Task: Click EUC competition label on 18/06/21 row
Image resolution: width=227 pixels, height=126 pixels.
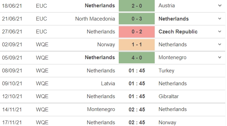Action: point(42,6)
